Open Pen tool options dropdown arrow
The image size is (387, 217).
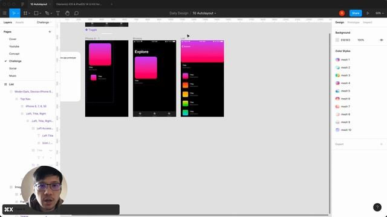click(51, 13)
